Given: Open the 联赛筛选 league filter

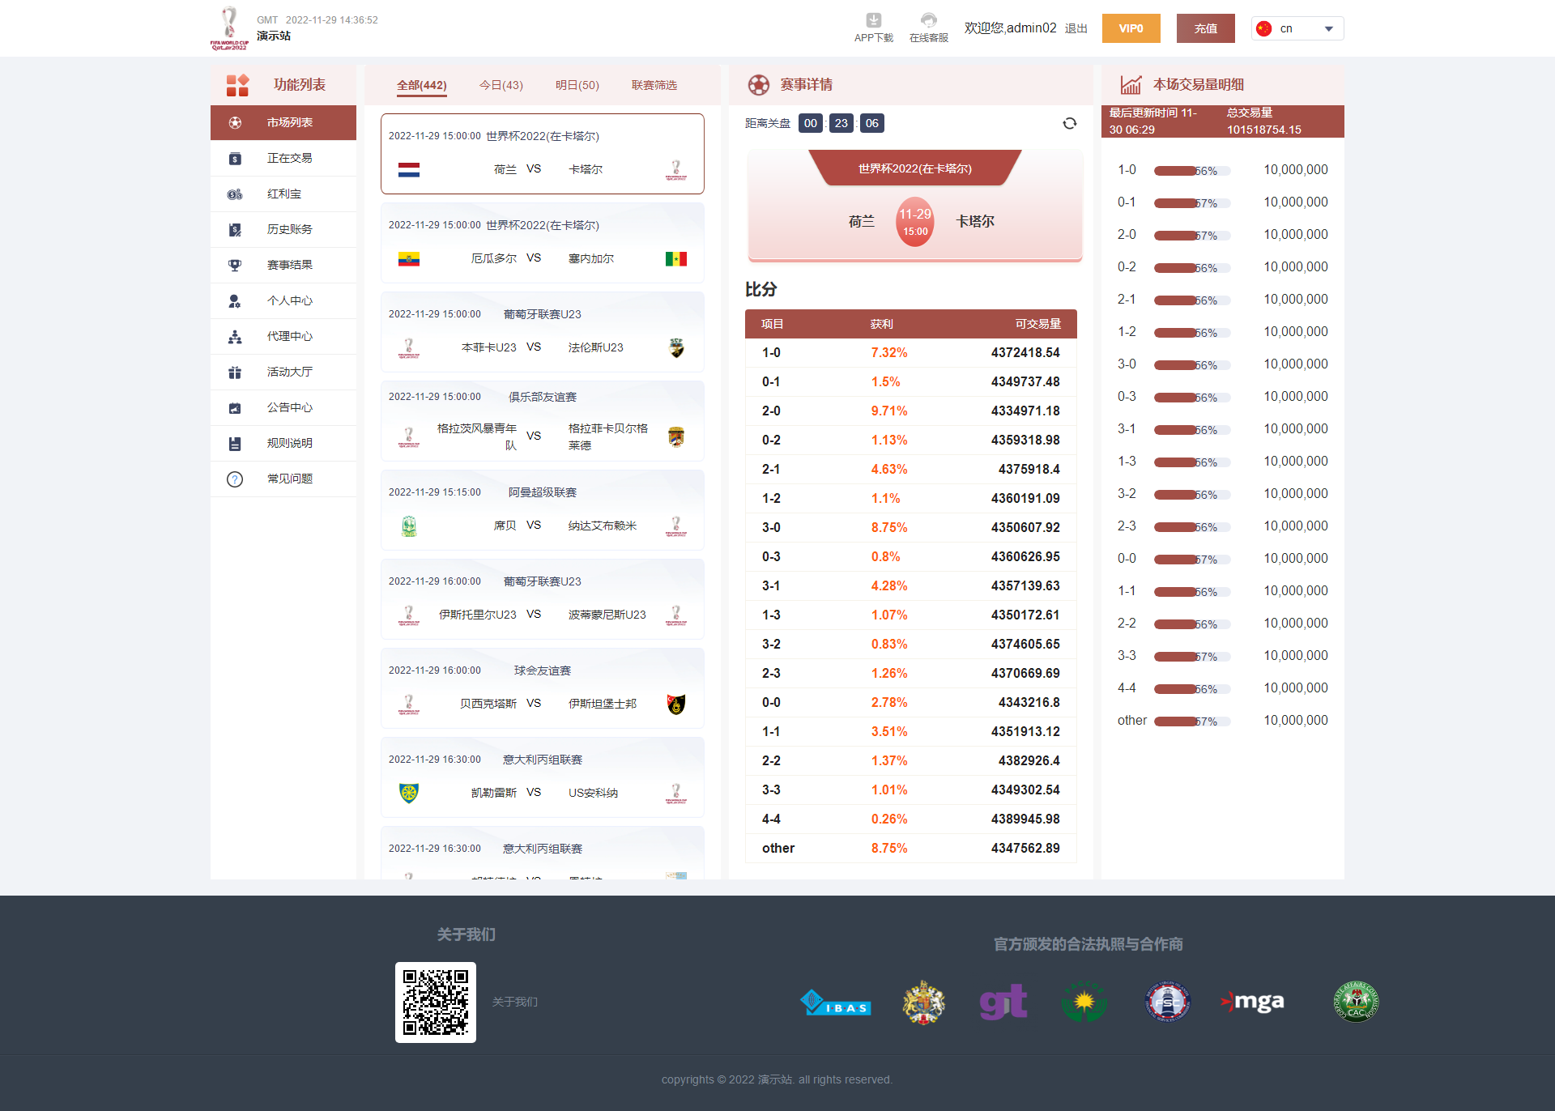Looking at the screenshot, I should [x=654, y=85].
